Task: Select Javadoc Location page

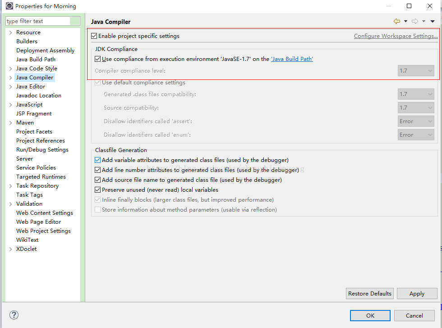Action: [x=39, y=96]
